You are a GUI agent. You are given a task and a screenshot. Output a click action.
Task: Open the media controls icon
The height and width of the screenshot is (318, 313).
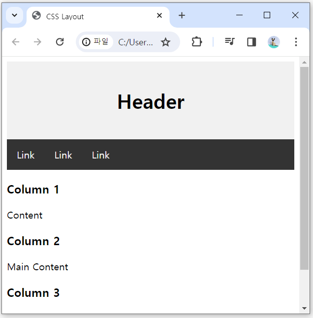[230, 42]
